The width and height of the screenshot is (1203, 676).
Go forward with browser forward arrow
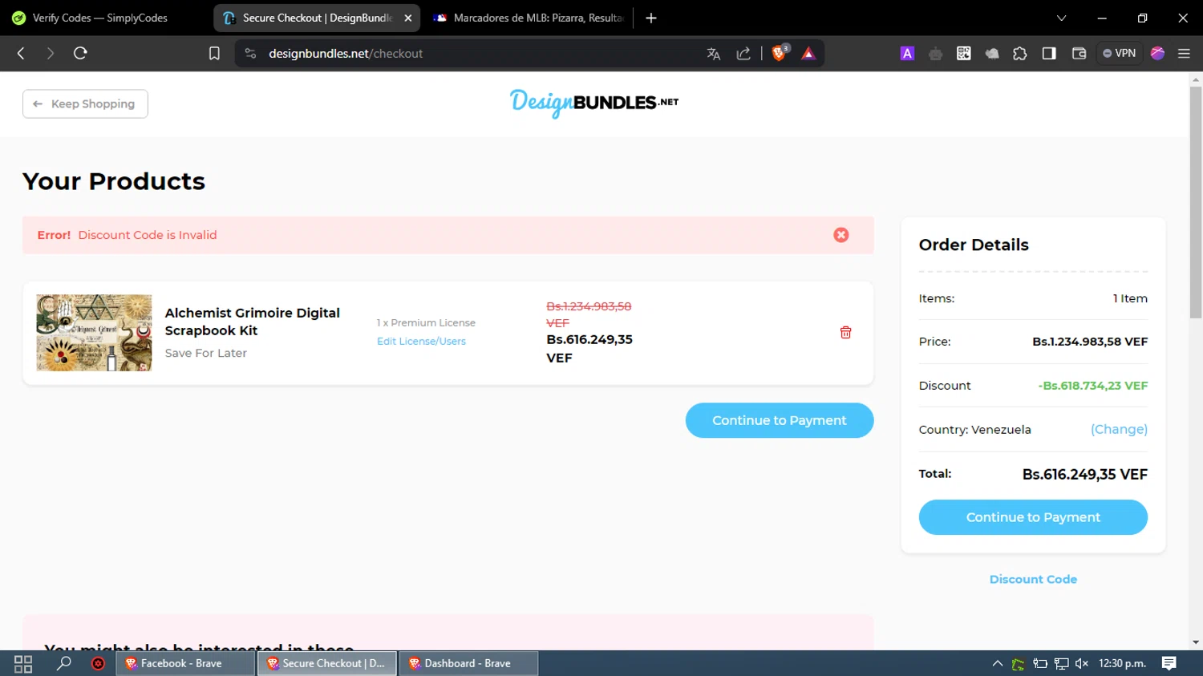point(51,53)
